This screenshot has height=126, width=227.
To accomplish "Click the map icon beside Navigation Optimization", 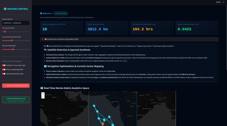I will pos(45,66).
